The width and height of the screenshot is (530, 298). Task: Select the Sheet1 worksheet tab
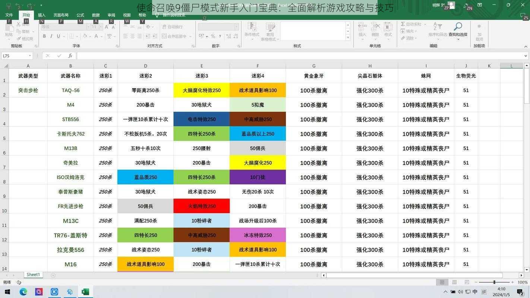click(33, 275)
